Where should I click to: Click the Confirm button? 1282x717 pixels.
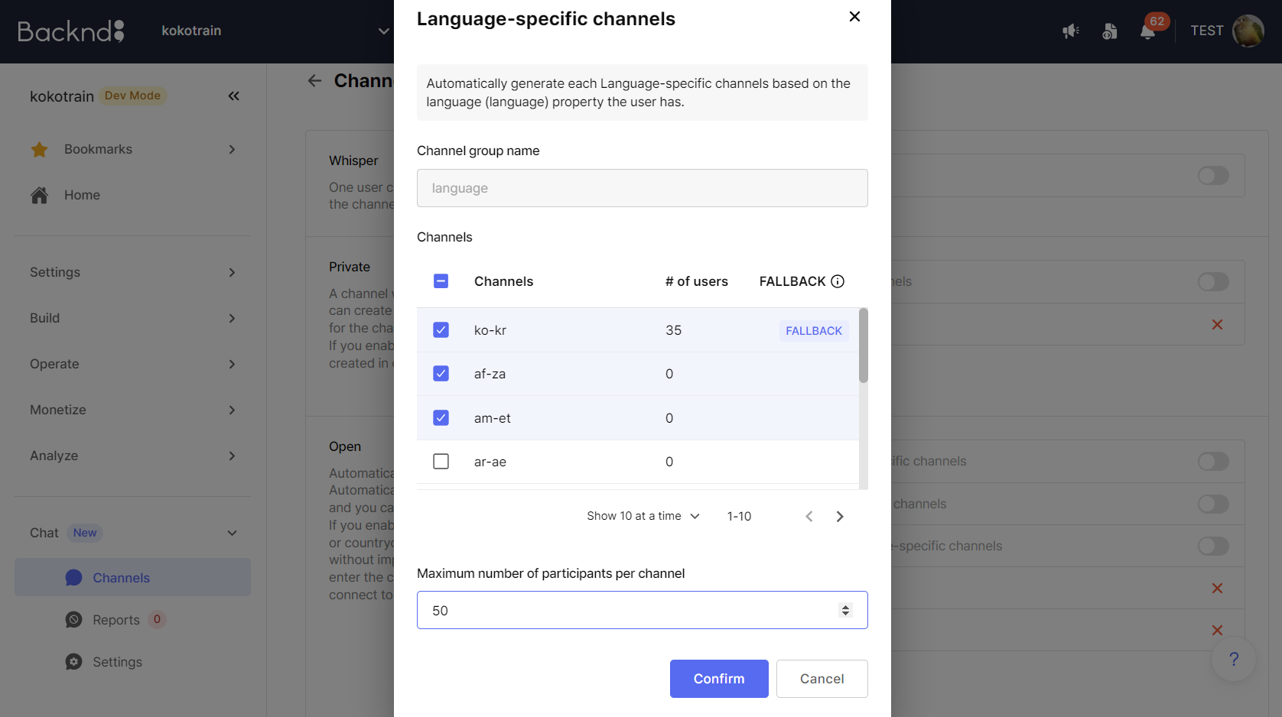coord(719,679)
